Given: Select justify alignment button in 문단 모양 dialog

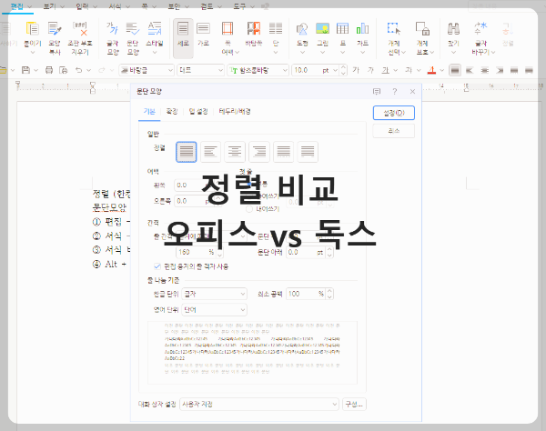Looking at the screenshot, I should (187, 152).
